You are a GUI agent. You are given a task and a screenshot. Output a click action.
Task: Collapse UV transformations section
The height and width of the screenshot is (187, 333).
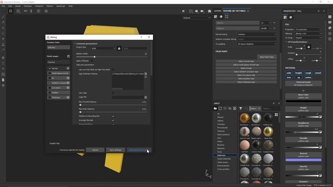286,42
